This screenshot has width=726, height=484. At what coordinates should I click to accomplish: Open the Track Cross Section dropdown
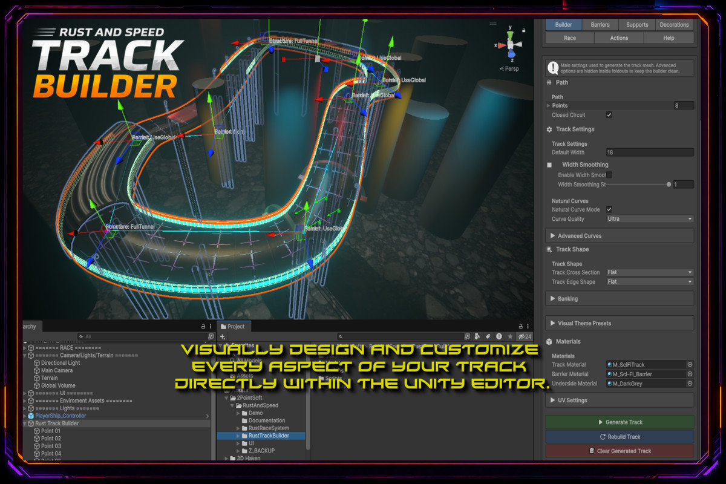pyautogui.click(x=650, y=272)
